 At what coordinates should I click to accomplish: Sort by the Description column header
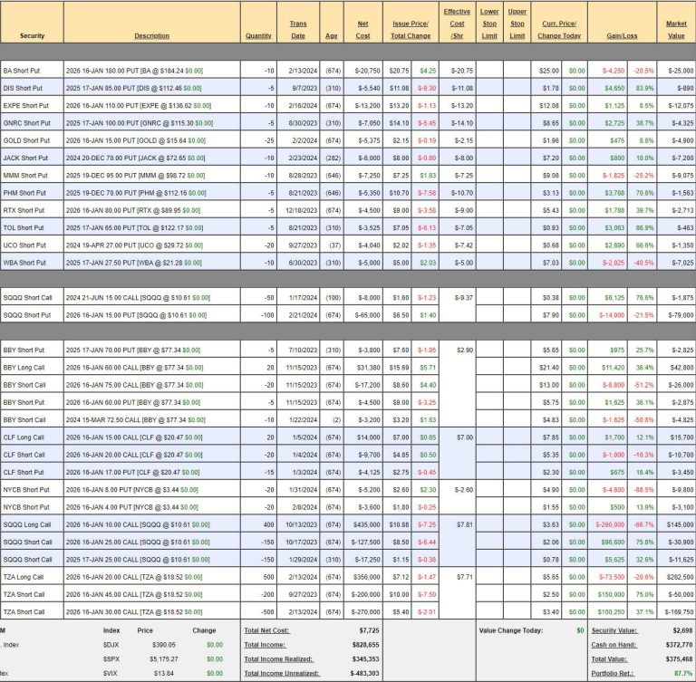point(151,35)
